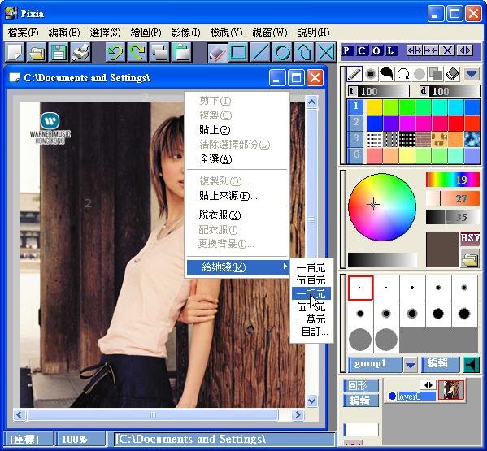Open the 影像(I) menu
Screen dimensions: 487x451
point(185,33)
